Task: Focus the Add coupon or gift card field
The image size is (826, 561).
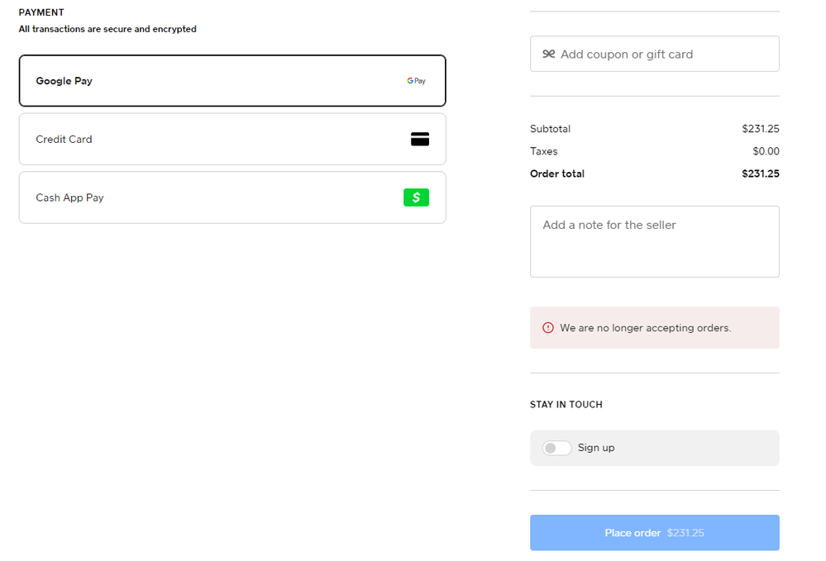Action: 661,55
